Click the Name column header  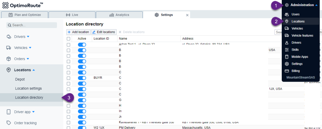pyautogui.click(x=149, y=39)
